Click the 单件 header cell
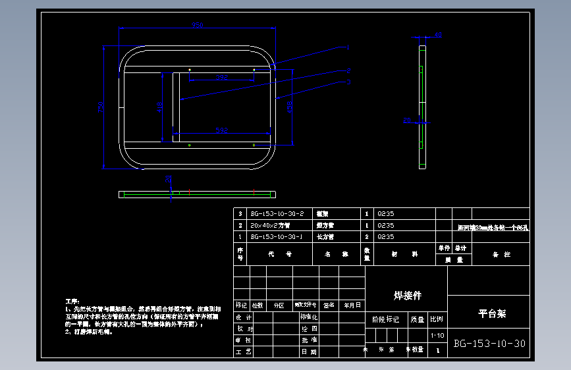571x370 pixels. [x=444, y=248]
